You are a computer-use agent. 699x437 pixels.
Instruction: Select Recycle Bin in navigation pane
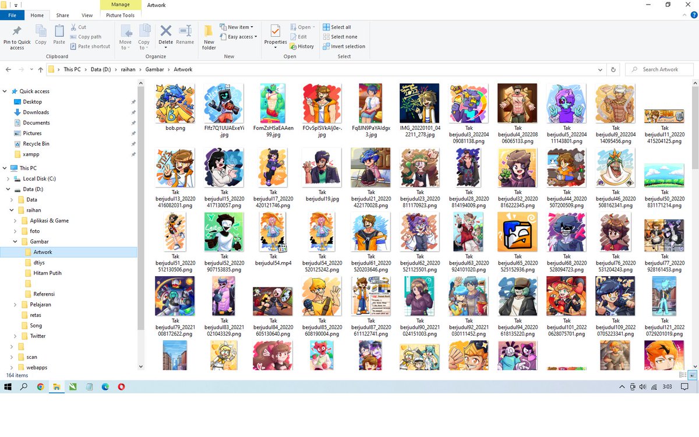click(x=36, y=144)
